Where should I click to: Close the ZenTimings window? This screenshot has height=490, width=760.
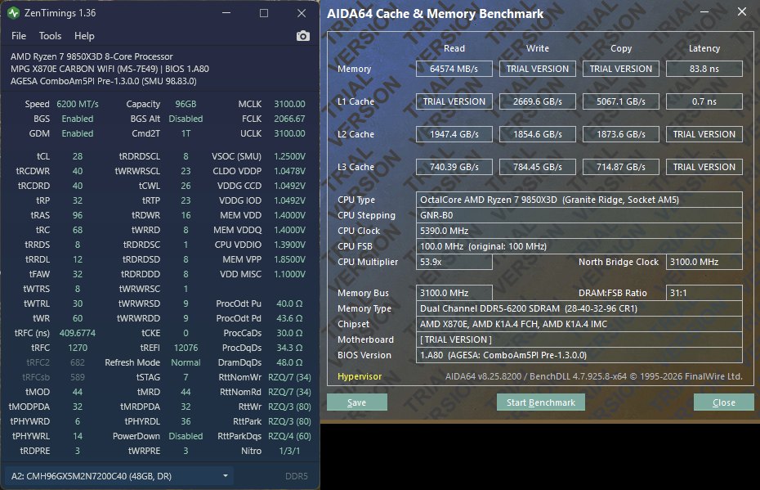[x=302, y=13]
